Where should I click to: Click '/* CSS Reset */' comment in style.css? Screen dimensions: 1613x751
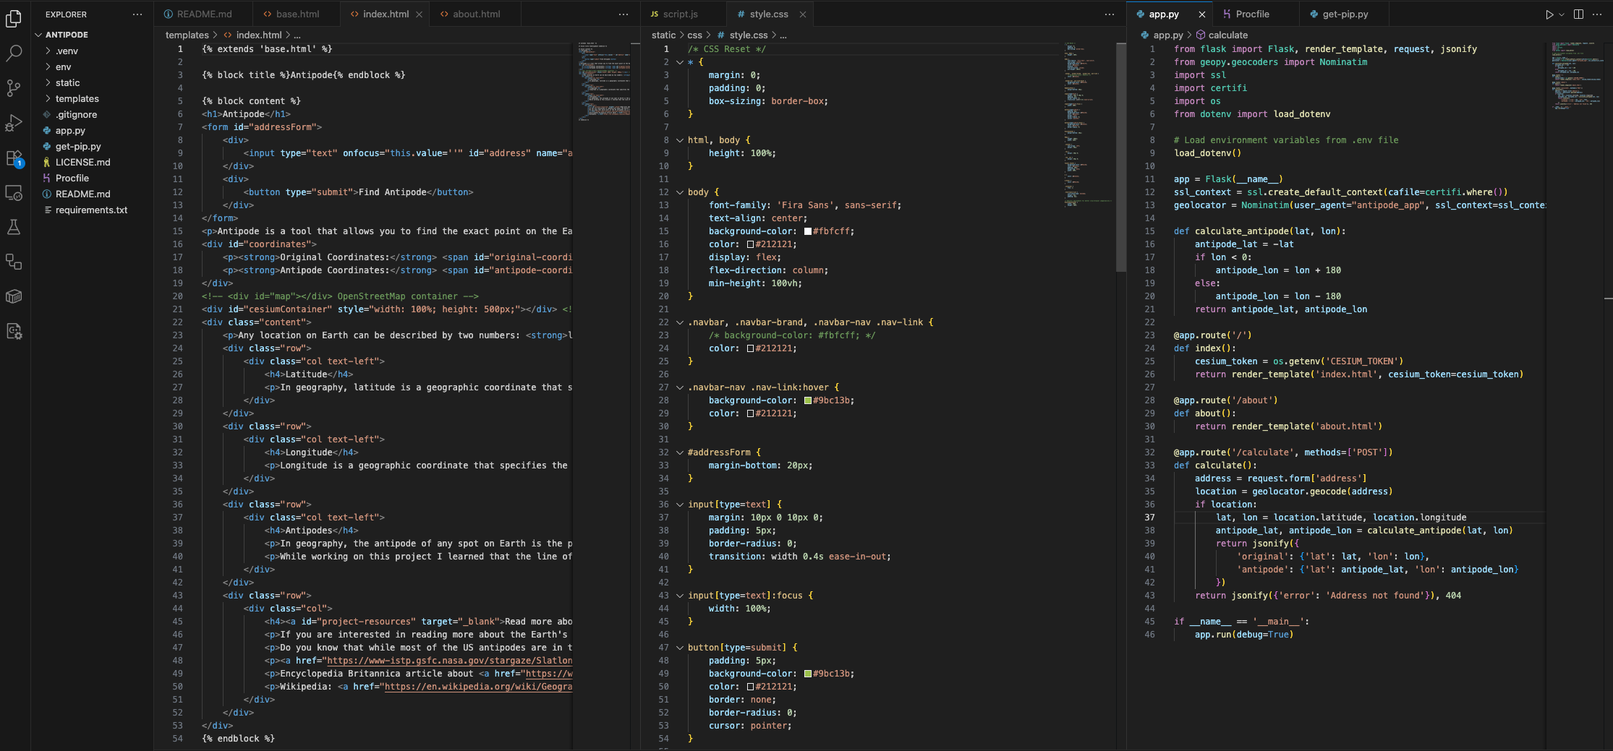(726, 49)
